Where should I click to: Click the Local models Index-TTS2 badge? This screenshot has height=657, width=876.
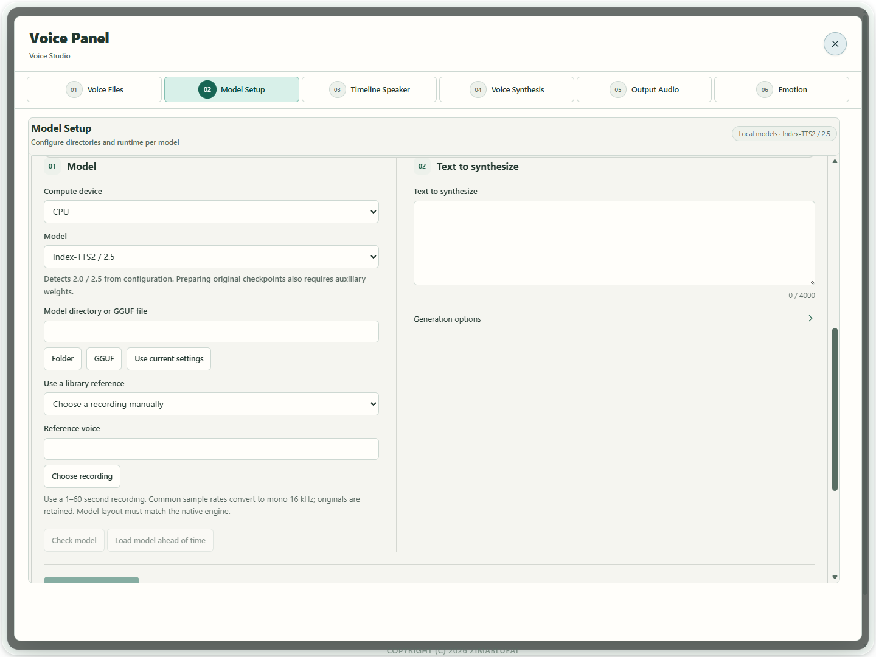click(784, 134)
